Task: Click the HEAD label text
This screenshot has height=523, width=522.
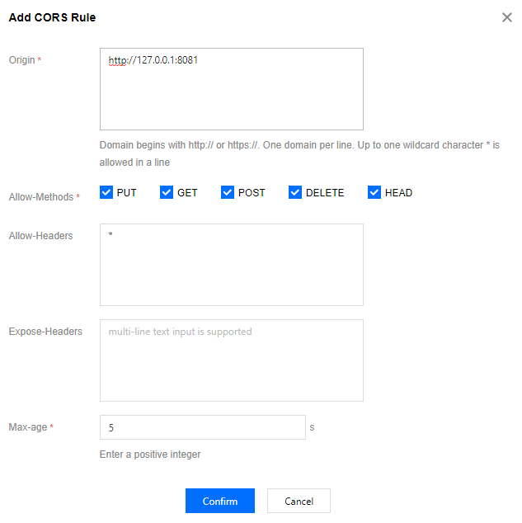Action: [398, 193]
